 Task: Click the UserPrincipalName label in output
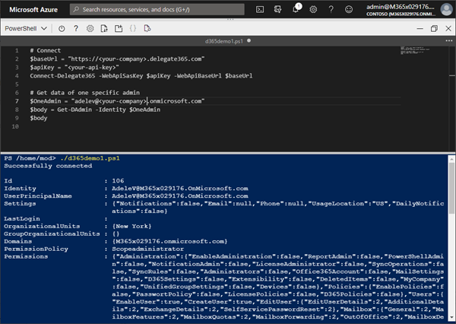(x=38, y=196)
